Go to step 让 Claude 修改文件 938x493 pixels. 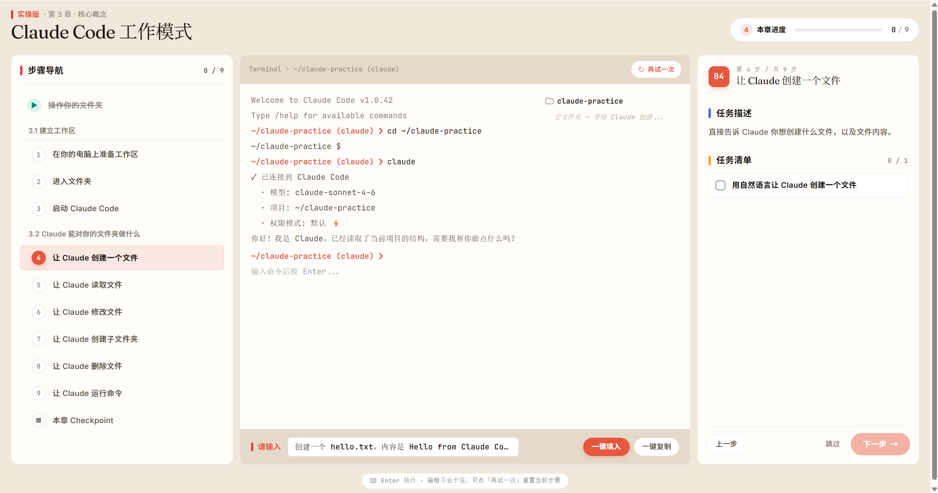coord(122,312)
